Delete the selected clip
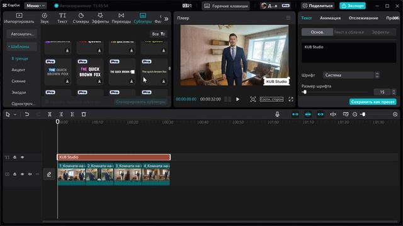This screenshot has height=226, width=403. point(84,114)
